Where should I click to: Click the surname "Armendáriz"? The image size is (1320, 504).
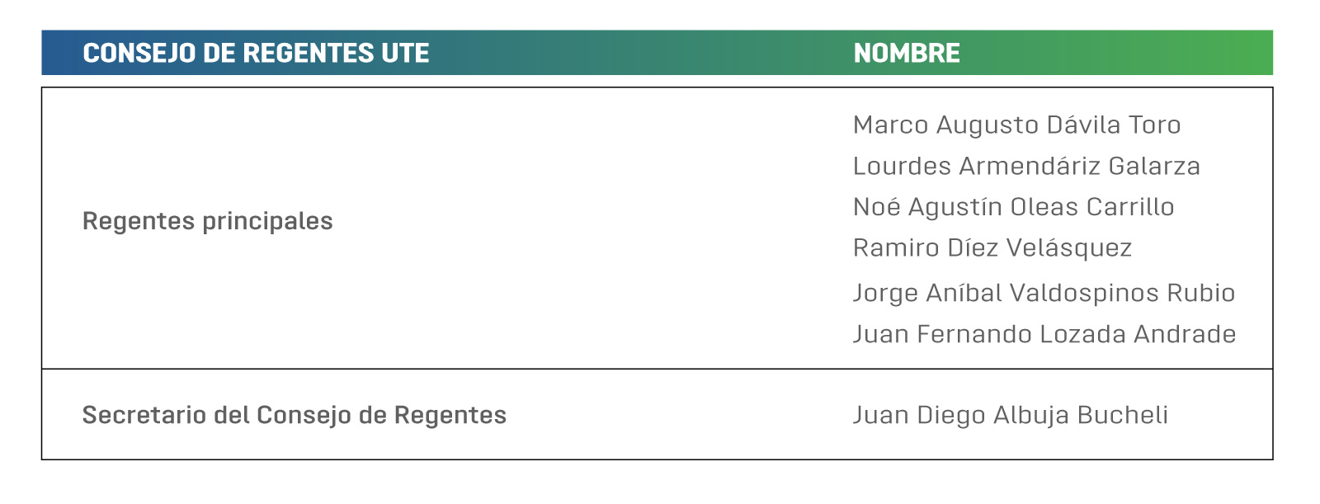pyautogui.click(x=1029, y=167)
